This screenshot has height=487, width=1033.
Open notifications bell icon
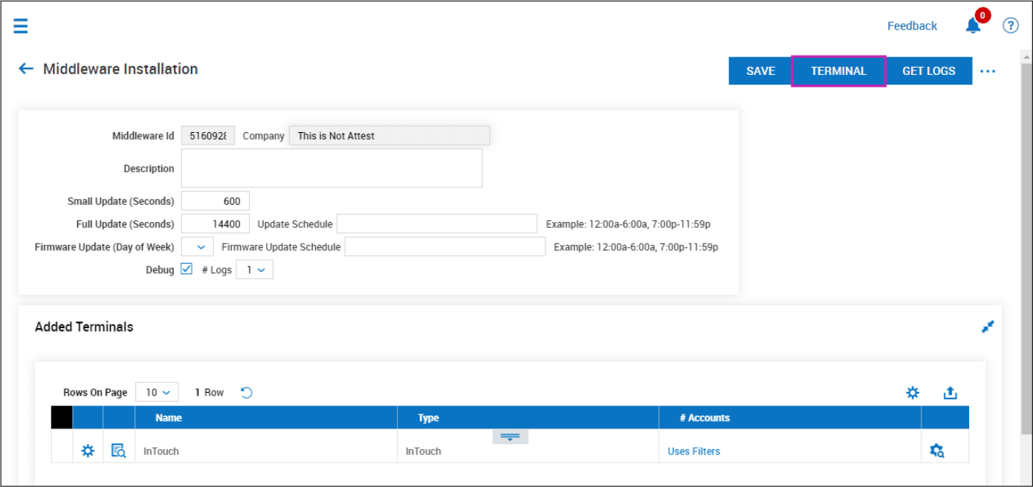point(973,26)
